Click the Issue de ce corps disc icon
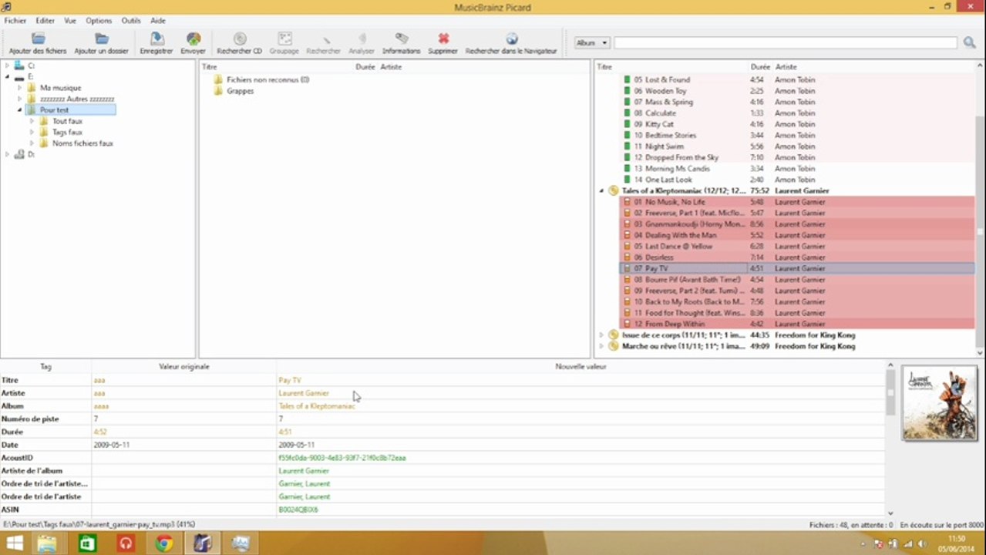Viewport: 986px width, 555px height. 614,335
